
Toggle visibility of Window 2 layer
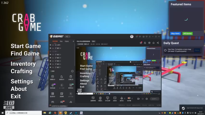tap(50, 64)
